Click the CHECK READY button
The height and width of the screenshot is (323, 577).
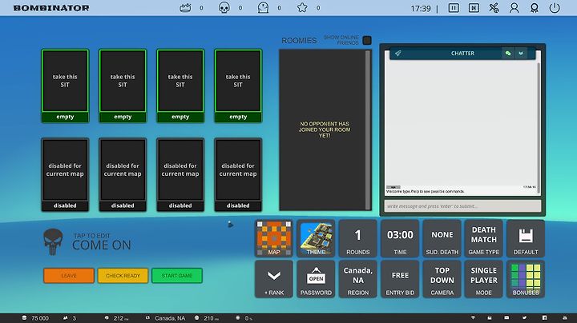pos(123,276)
